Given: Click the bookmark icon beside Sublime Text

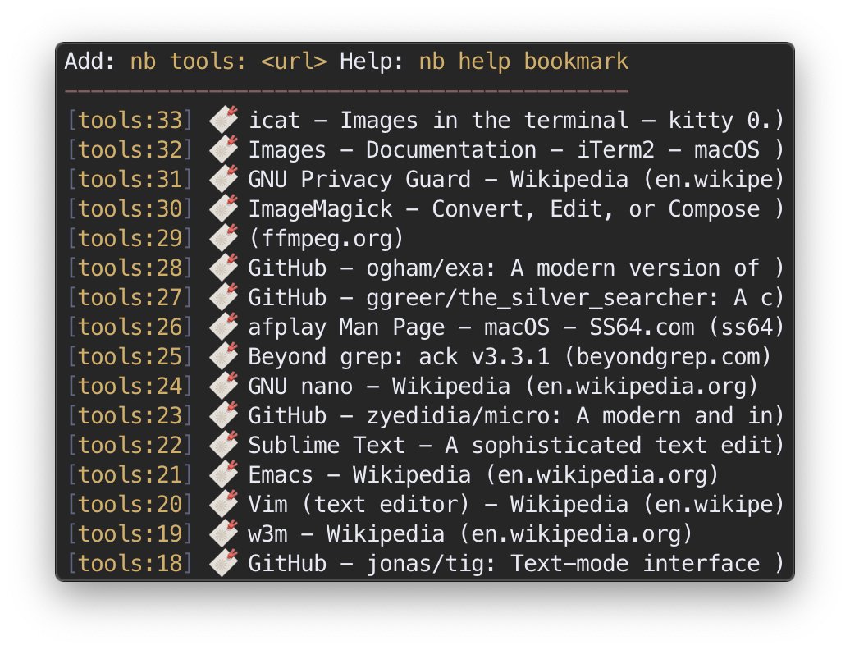Looking at the screenshot, I should point(223,446).
